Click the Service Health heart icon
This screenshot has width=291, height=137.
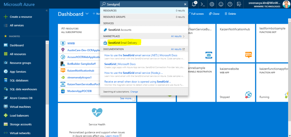97,113
